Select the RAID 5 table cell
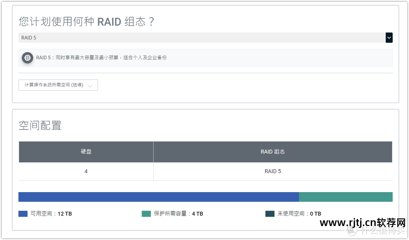 point(273,171)
